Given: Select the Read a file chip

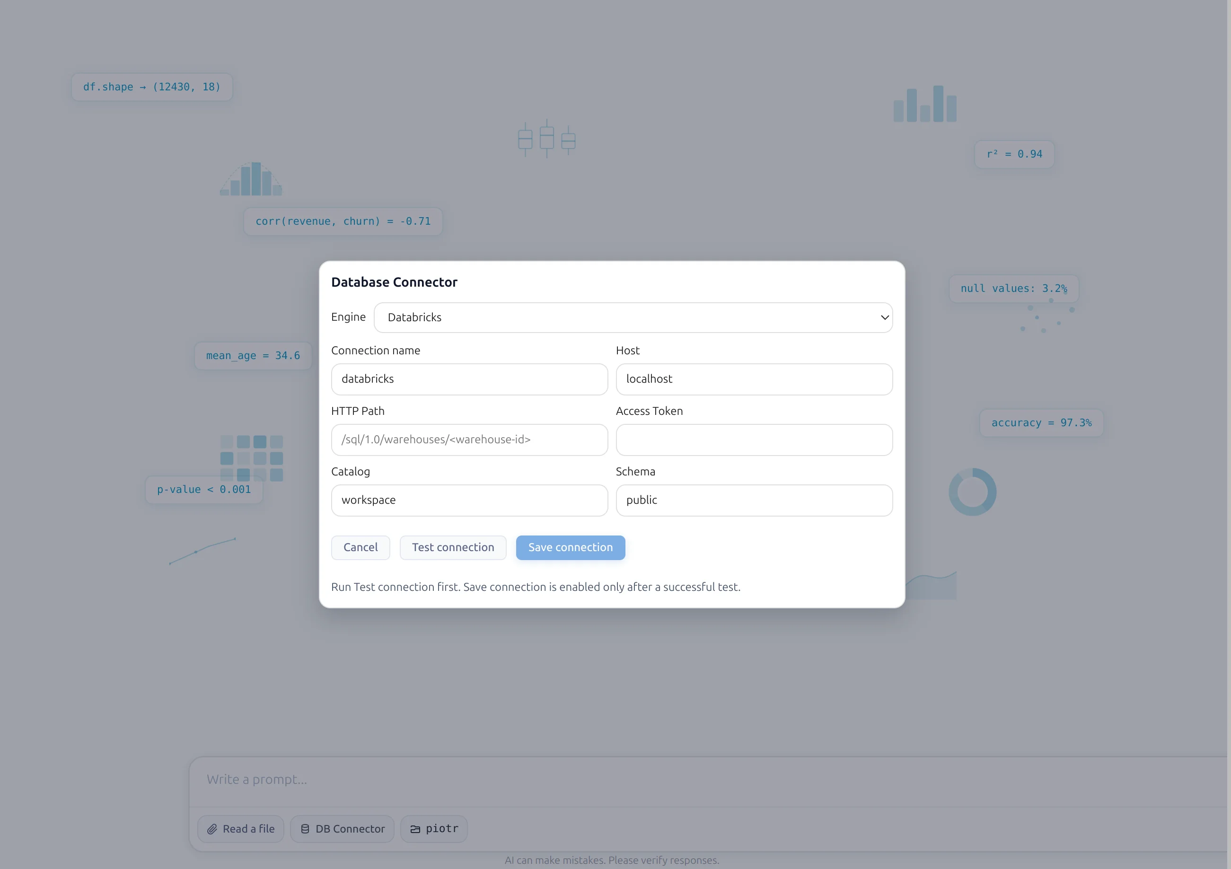Looking at the screenshot, I should pos(240,828).
